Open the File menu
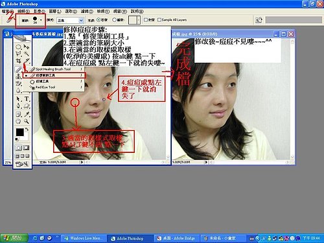This screenshot has height=243, width=324. click(8, 11)
